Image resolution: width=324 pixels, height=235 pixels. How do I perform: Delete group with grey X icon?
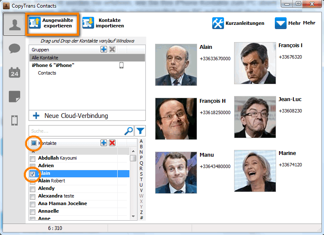(112, 49)
